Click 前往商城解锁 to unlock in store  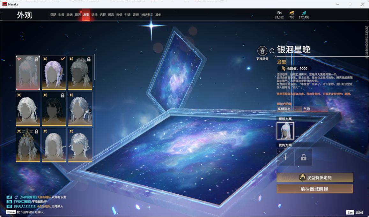tap(315, 189)
